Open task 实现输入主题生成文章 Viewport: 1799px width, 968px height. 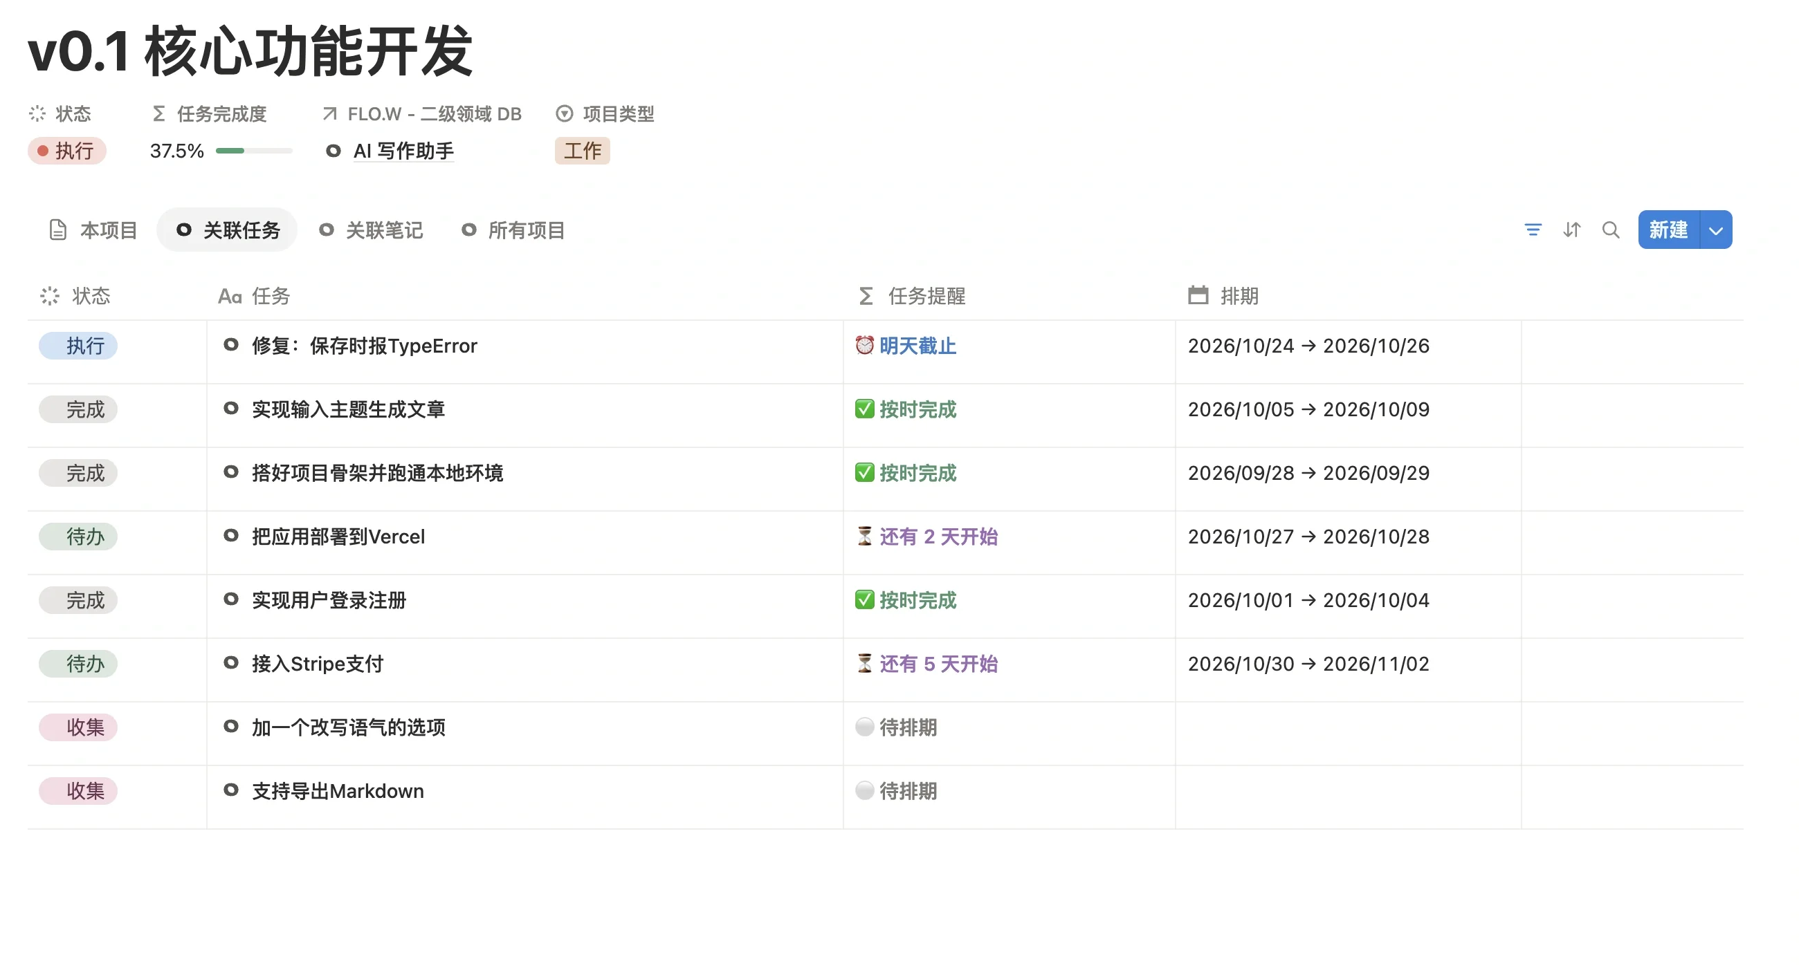[349, 409]
